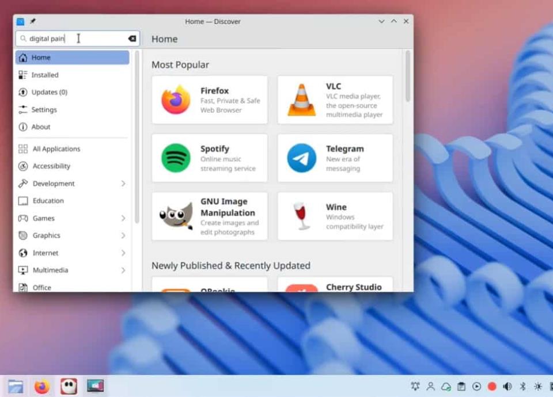
Task: Click the Accessibility category icon
Action: click(x=23, y=166)
